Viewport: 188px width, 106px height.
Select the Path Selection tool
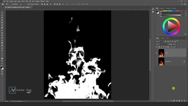[2, 53]
